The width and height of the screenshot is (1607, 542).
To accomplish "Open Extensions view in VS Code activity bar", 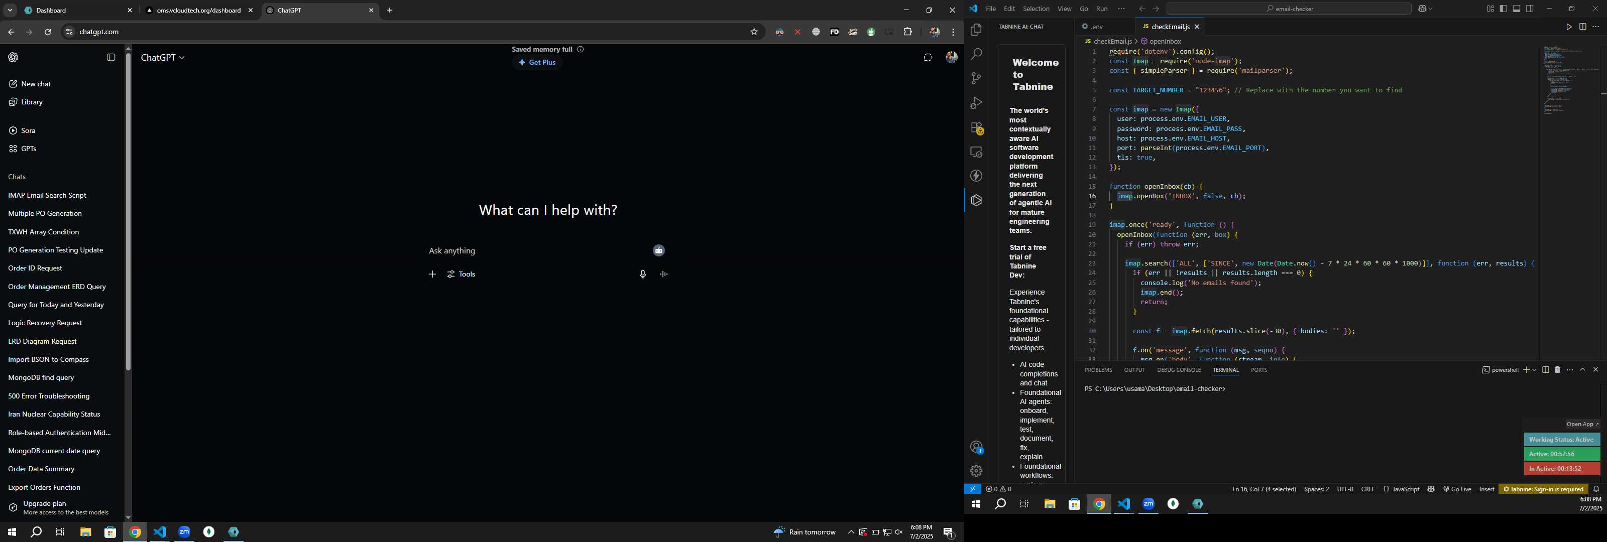I will [x=976, y=128].
